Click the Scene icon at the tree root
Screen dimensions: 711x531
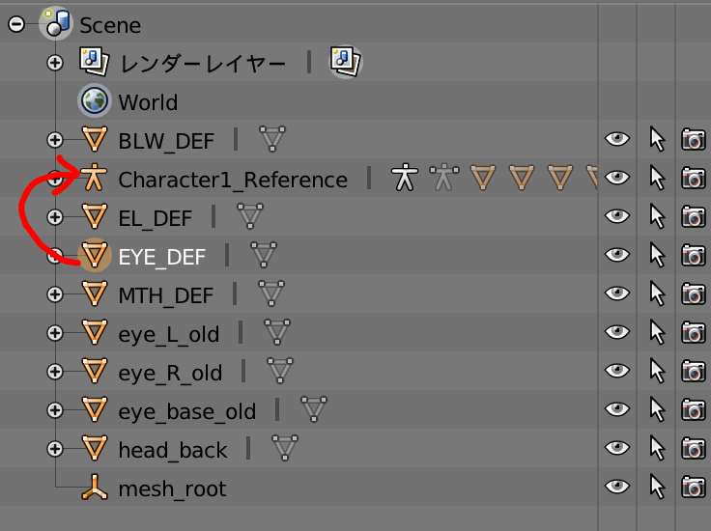pos(56,23)
